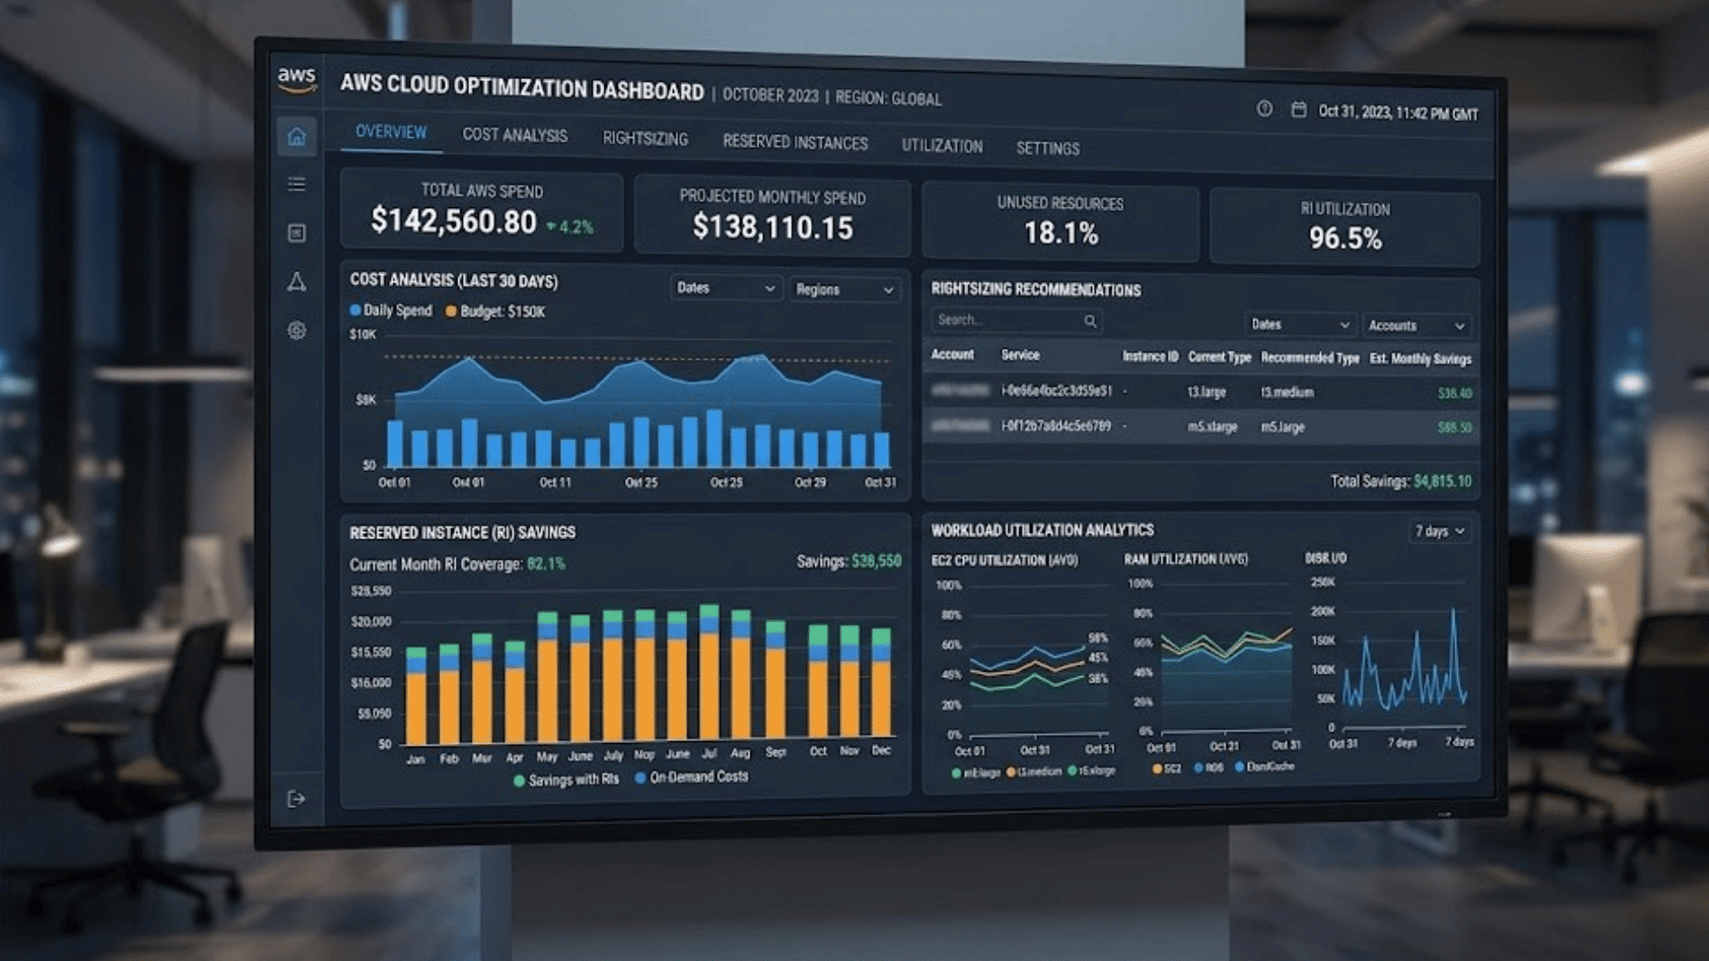Expand the Dates dropdown in Cost Analysis
This screenshot has width=1709, height=961.
coord(725,288)
